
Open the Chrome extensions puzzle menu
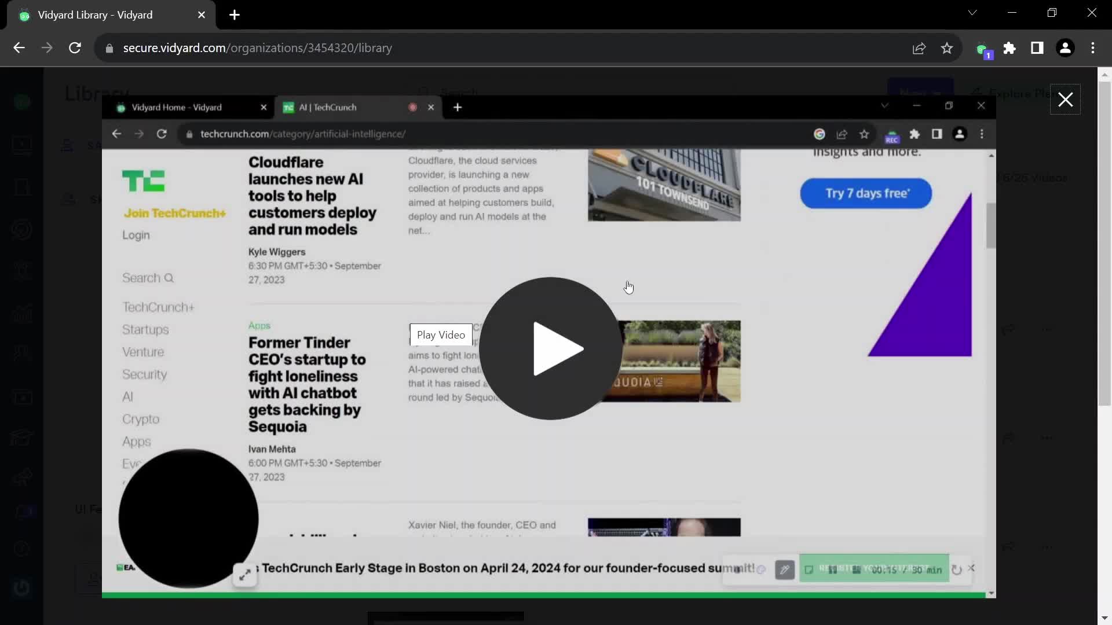click(1009, 48)
